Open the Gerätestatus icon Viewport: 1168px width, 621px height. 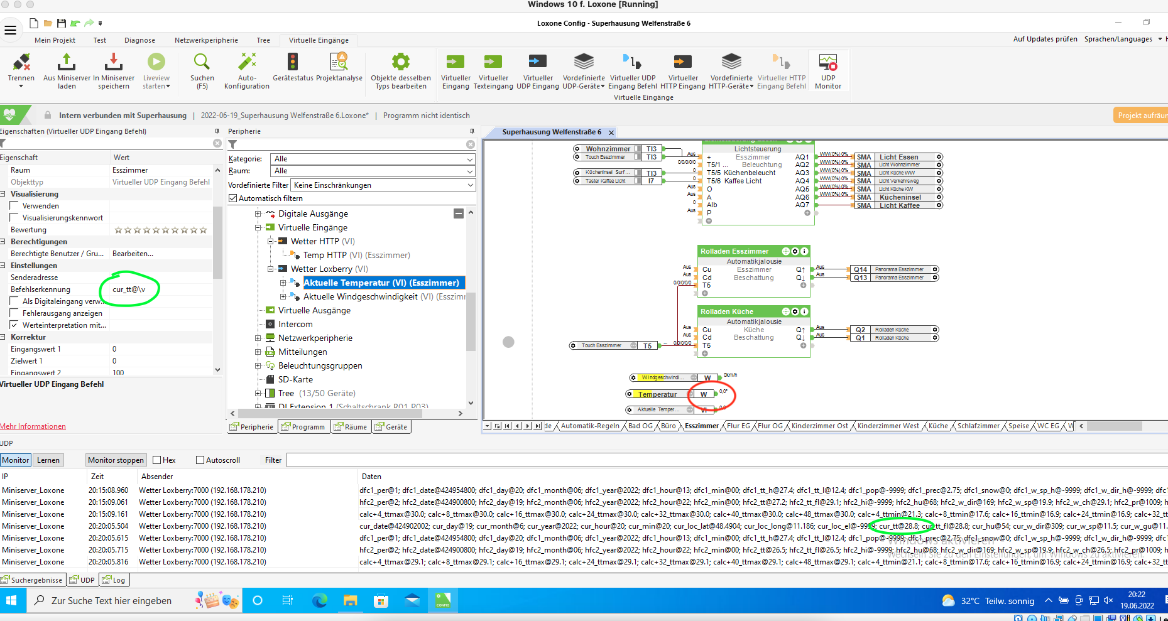point(293,63)
